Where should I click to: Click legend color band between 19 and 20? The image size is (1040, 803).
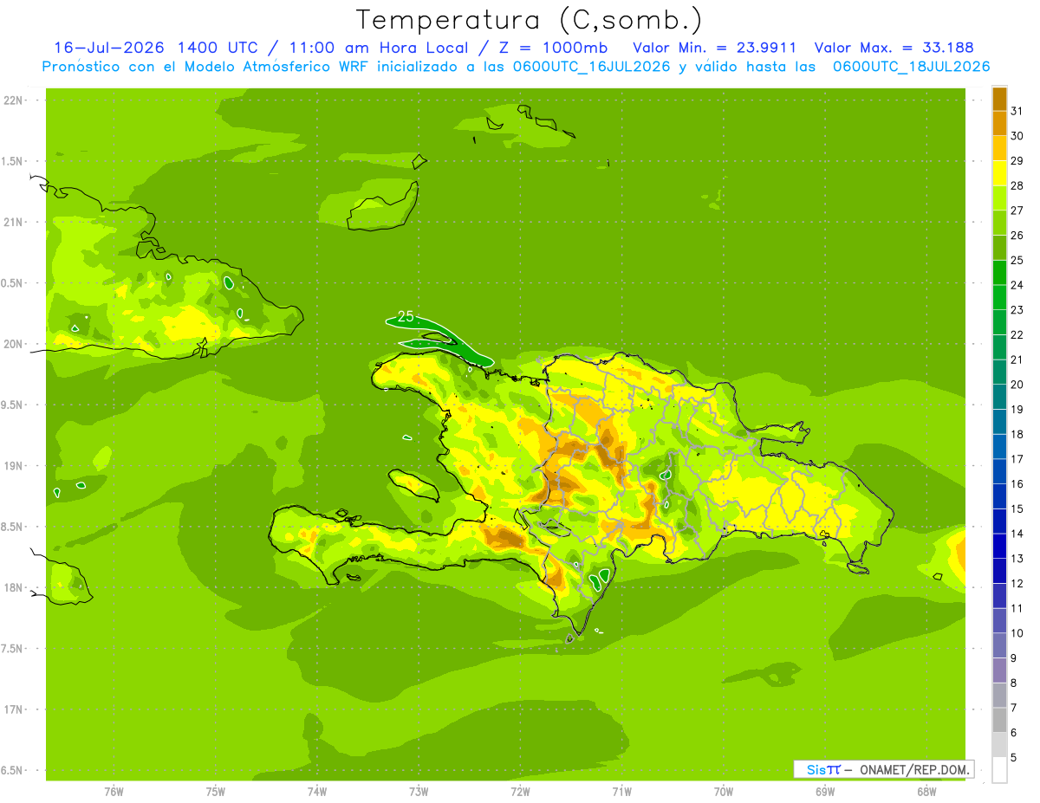[x=999, y=397]
